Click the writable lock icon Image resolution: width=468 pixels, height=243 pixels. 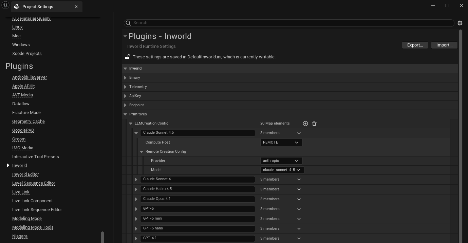pyautogui.click(x=127, y=57)
